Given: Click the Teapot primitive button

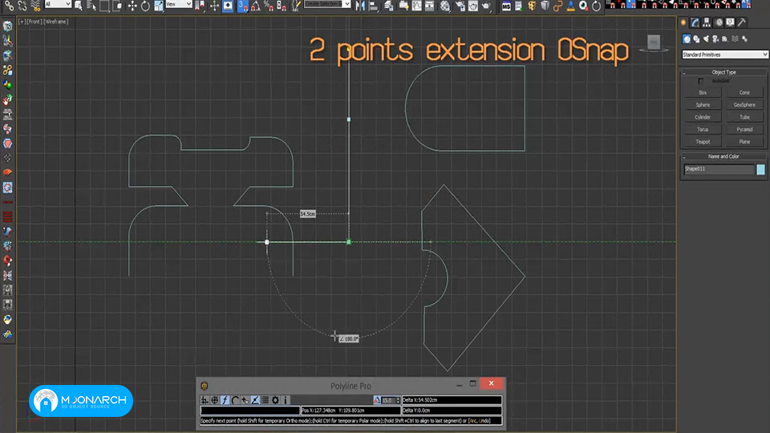Looking at the screenshot, I should click(x=703, y=141).
